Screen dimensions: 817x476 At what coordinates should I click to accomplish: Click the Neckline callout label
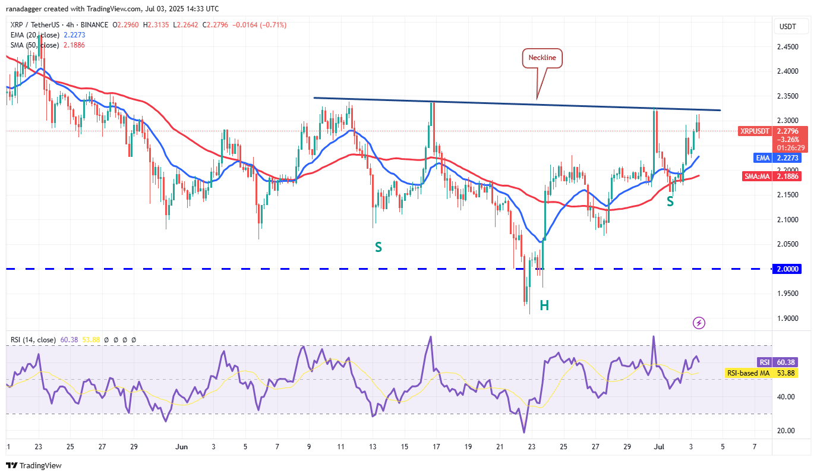tap(542, 58)
